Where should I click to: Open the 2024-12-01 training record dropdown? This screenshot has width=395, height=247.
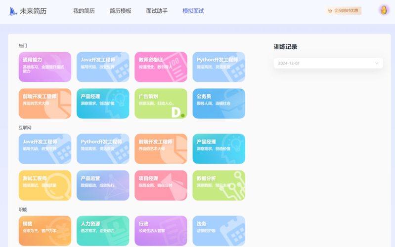(x=328, y=63)
